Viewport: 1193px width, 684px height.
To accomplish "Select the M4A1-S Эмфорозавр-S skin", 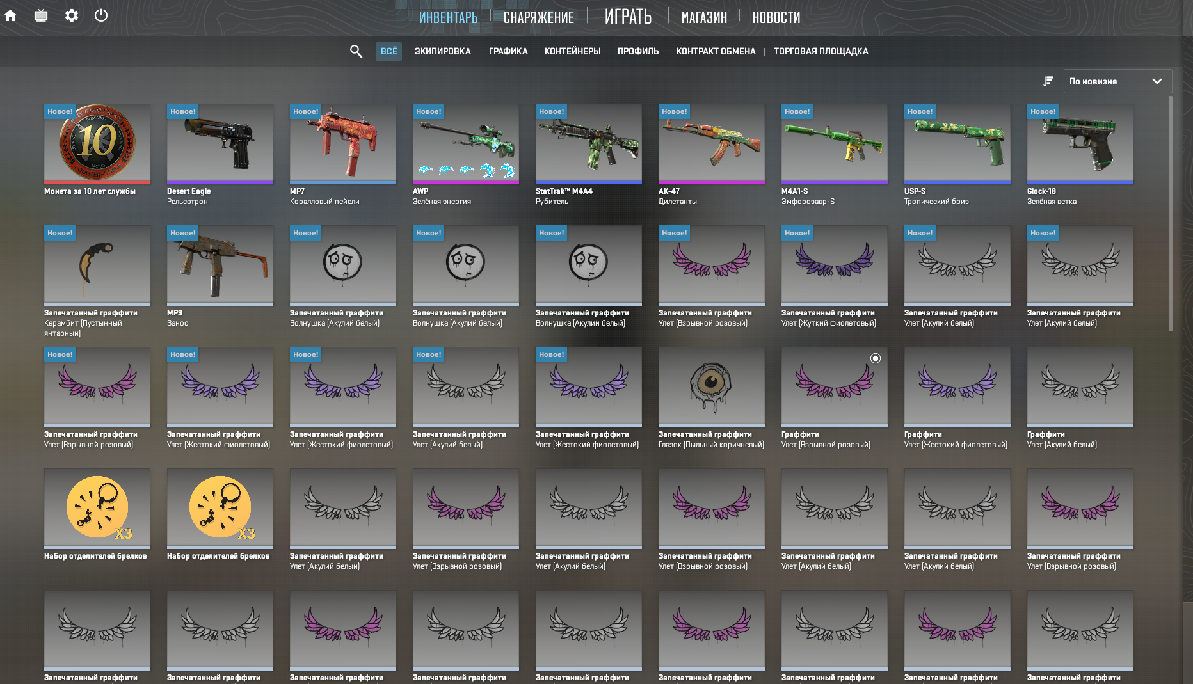I will [835, 144].
